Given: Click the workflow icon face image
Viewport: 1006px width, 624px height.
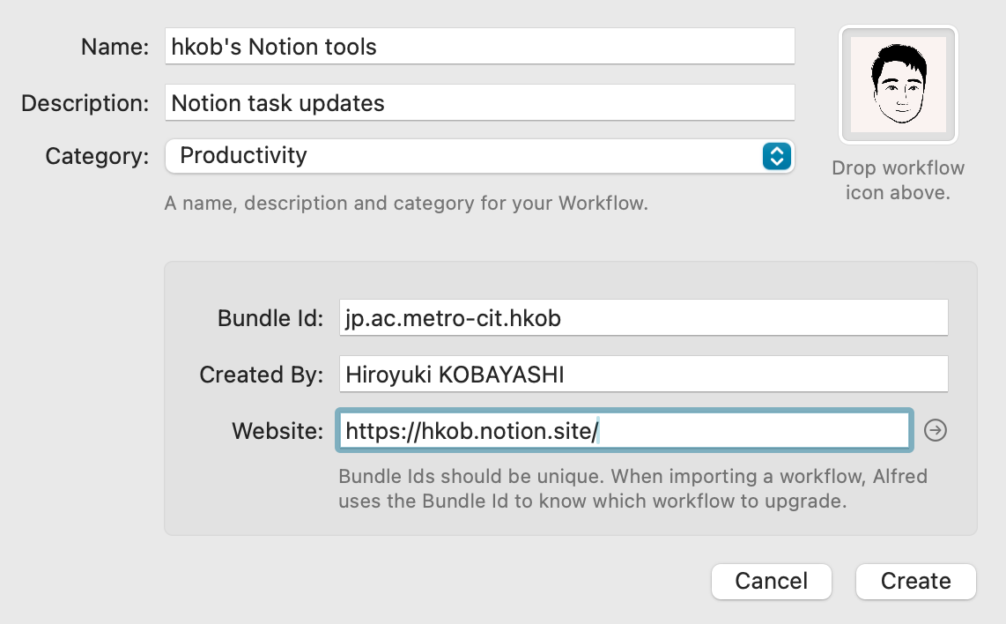Looking at the screenshot, I should [899, 85].
